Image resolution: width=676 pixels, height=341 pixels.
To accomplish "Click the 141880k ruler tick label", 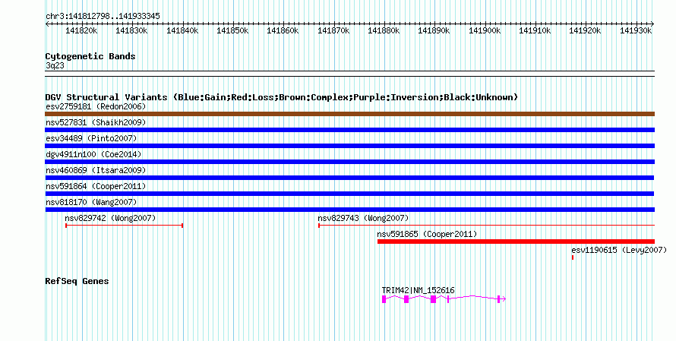I will [x=384, y=30].
